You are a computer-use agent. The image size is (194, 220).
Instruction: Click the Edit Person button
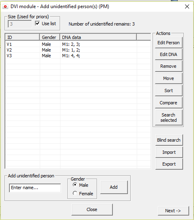(x=168, y=43)
